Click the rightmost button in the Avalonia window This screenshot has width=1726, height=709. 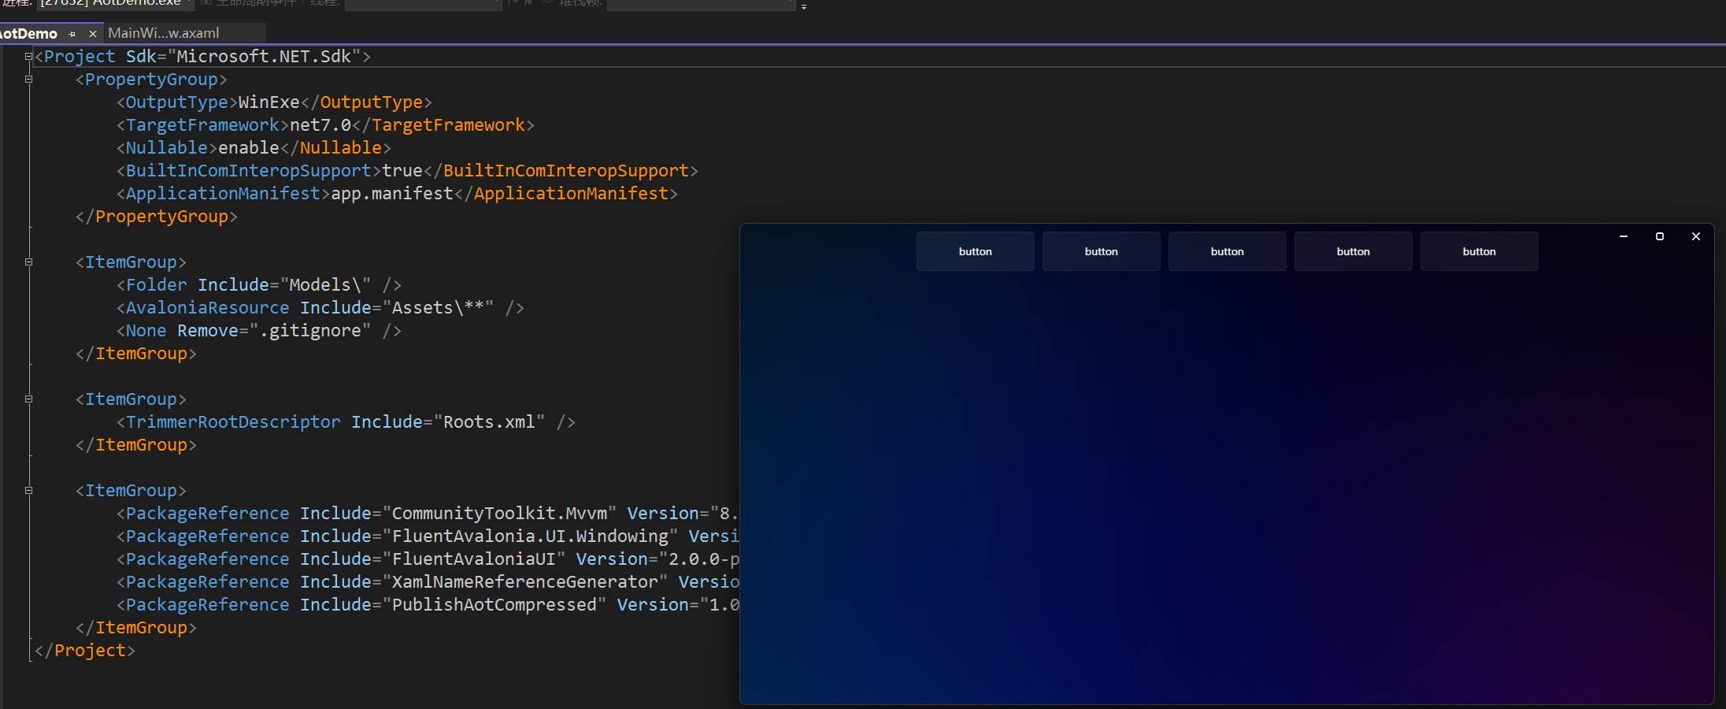[1480, 251]
